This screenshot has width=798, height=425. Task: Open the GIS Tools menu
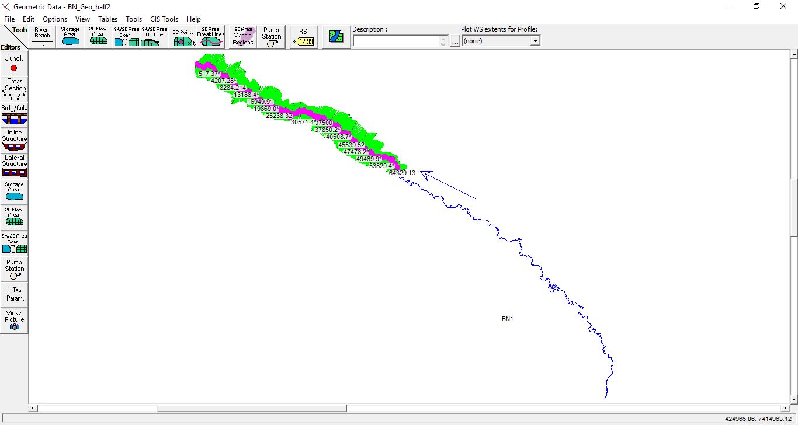(164, 19)
